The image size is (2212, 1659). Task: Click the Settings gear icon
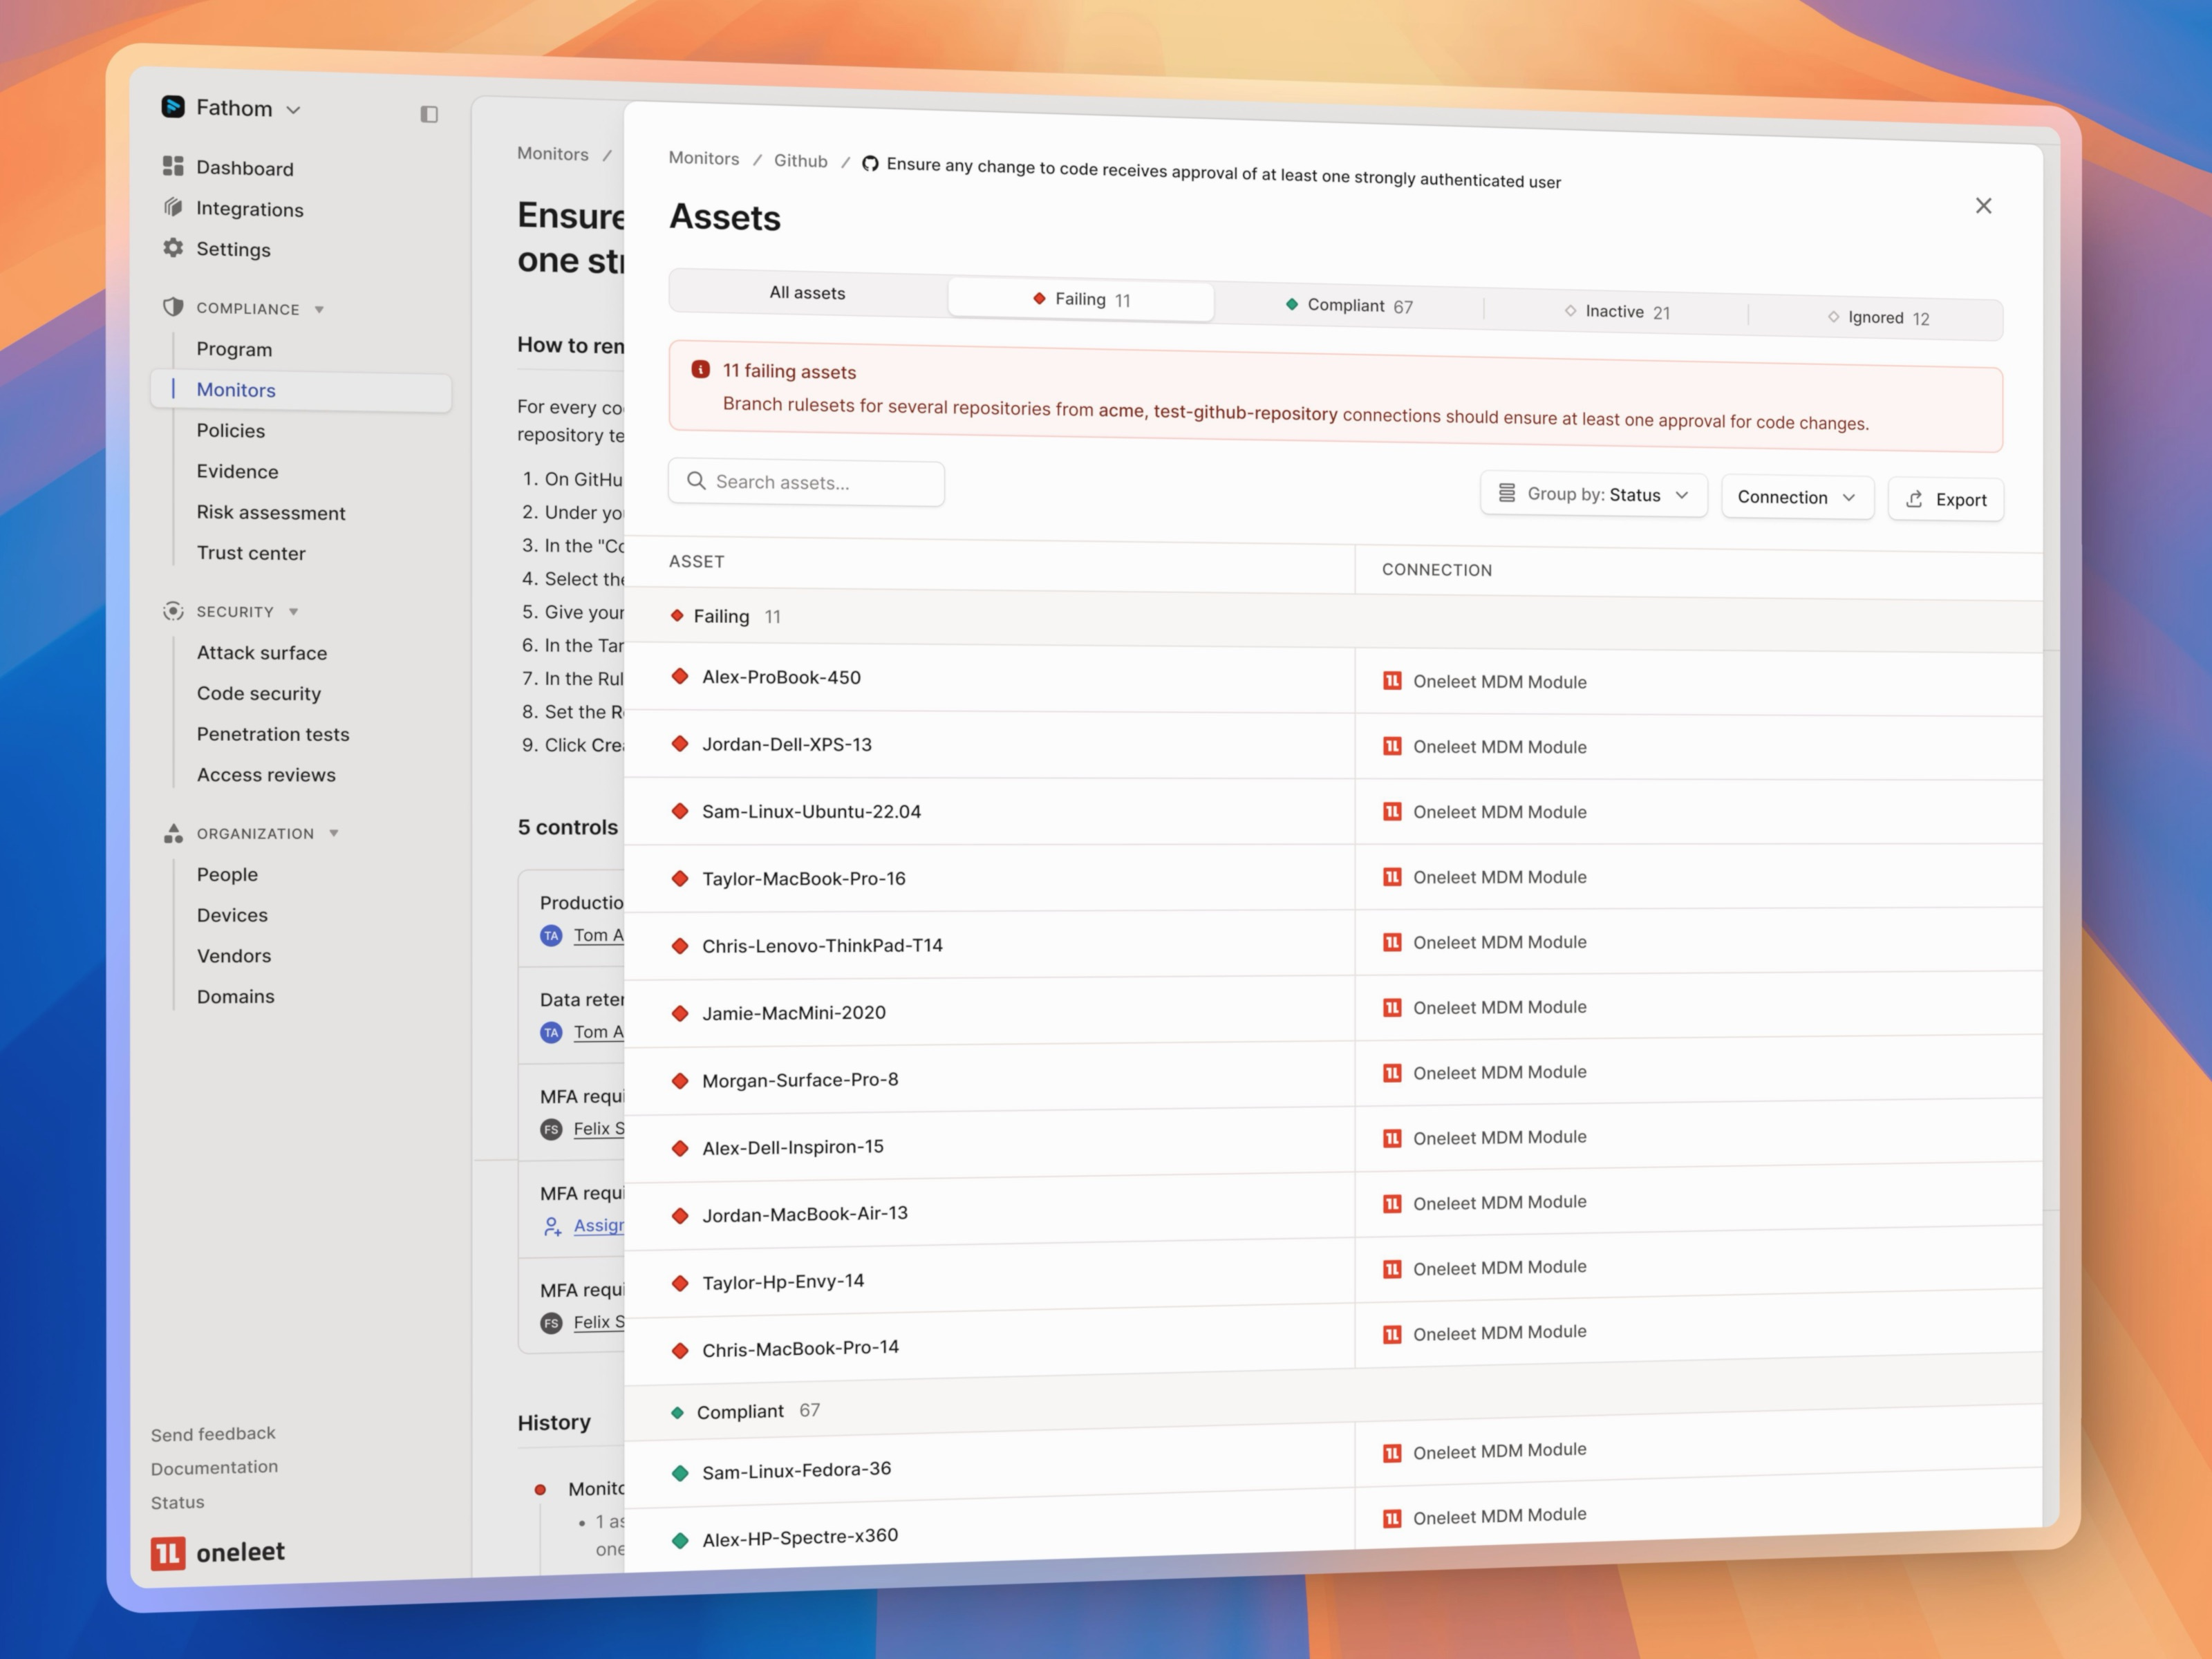coord(172,248)
